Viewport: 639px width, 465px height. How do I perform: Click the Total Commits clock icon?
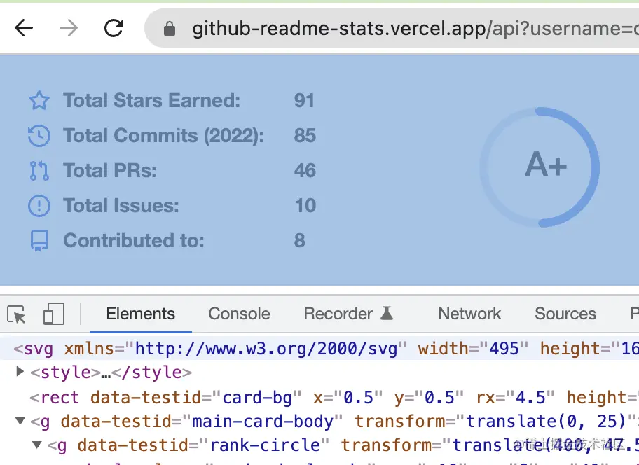click(x=39, y=136)
